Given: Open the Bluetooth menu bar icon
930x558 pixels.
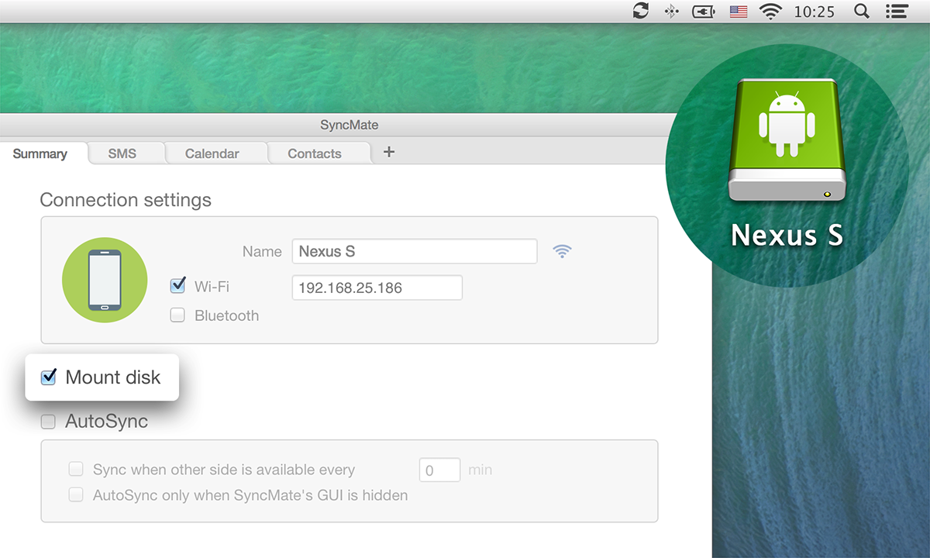Looking at the screenshot, I should click(672, 11).
